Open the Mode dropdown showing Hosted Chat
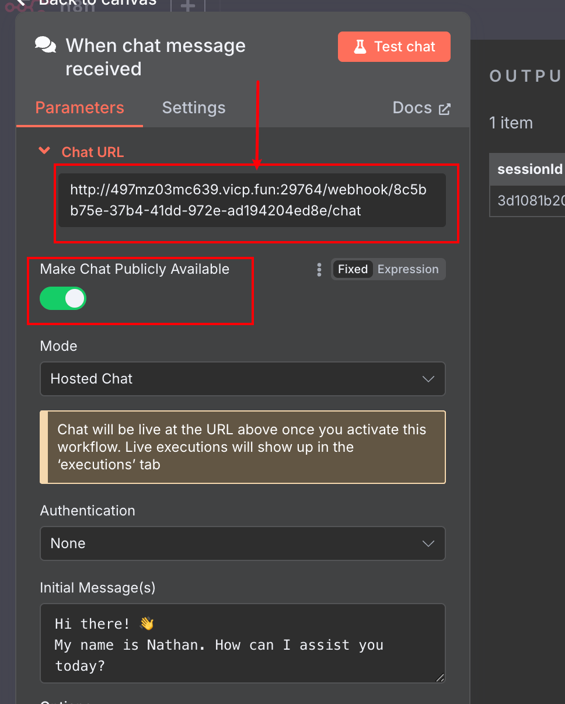565x704 pixels. [242, 379]
